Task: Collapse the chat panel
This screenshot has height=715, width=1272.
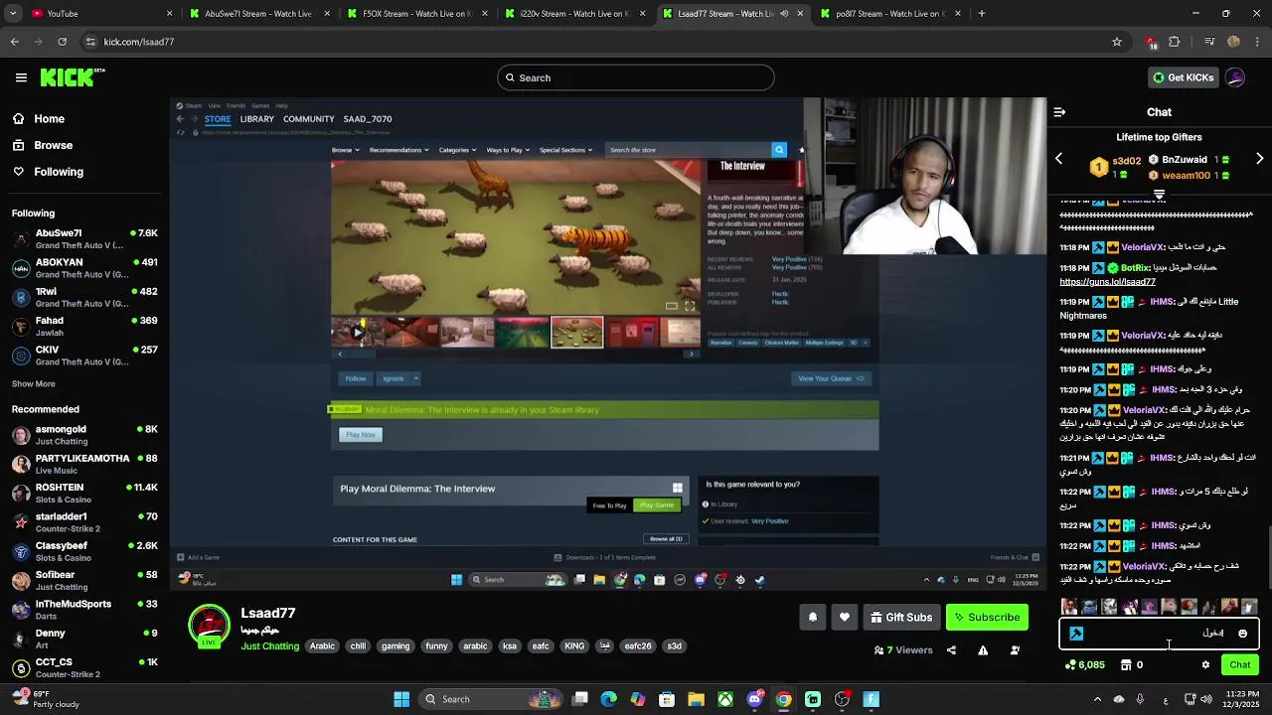Action: click(1059, 112)
